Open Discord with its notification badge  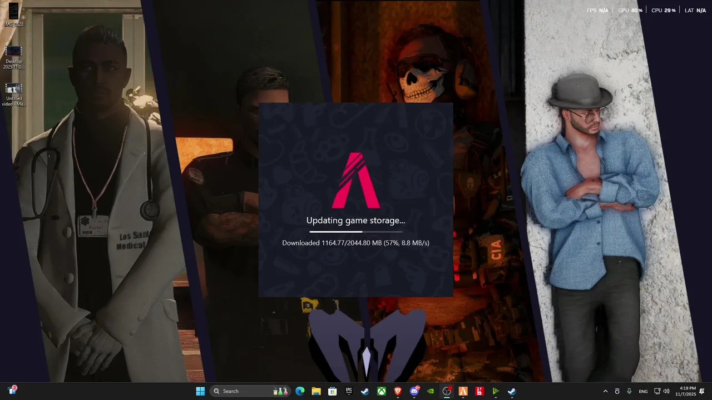(x=414, y=391)
